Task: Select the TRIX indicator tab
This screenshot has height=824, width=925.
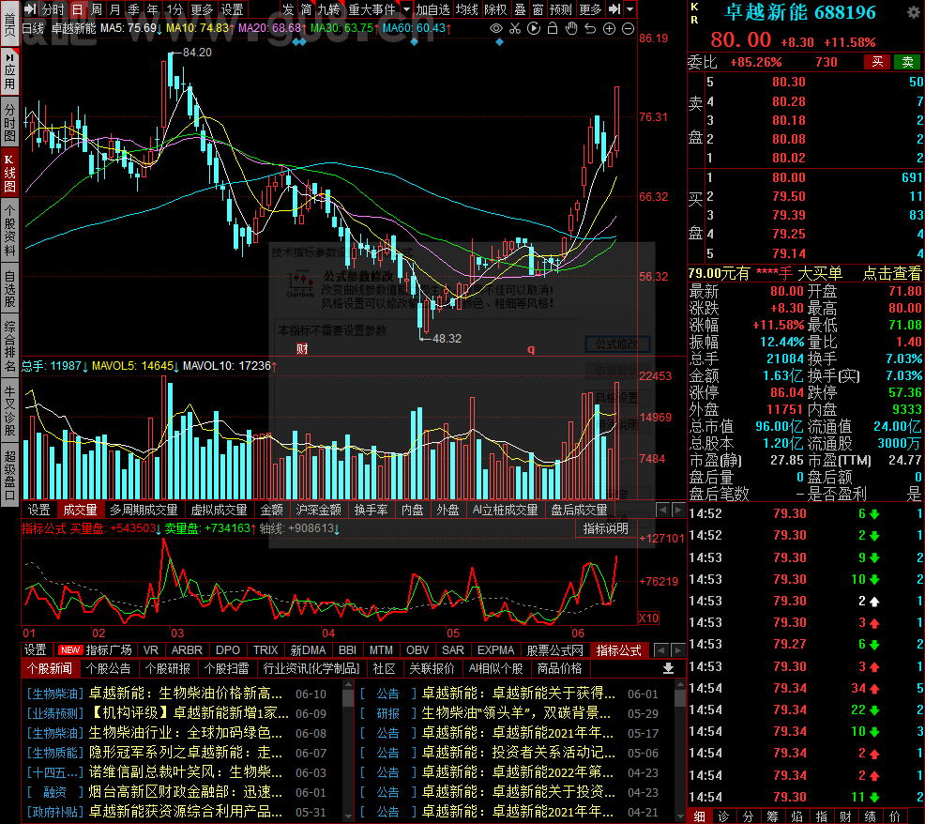Action: (x=265, y=649)
